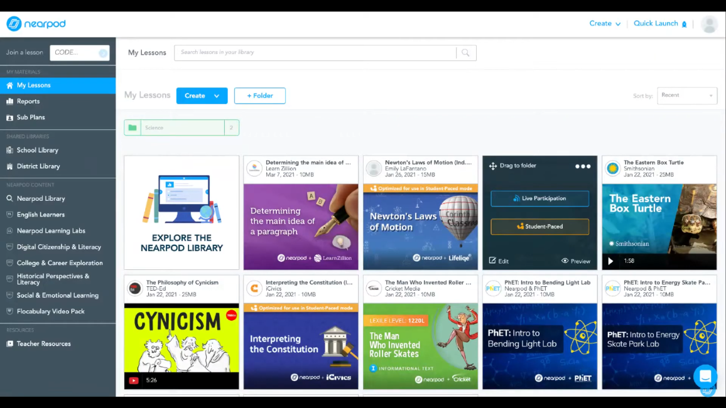Screen dimensions: 726x408
Task: Click the Teacher Resources icon
Action: coord(9,344)
